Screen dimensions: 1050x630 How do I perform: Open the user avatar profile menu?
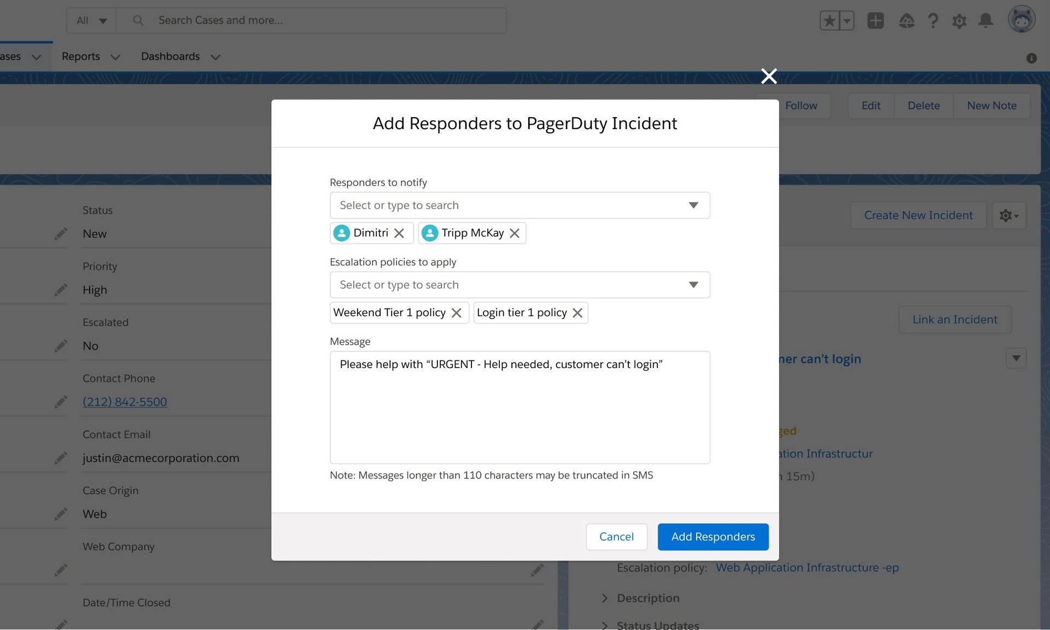[x=1022, y=20]
